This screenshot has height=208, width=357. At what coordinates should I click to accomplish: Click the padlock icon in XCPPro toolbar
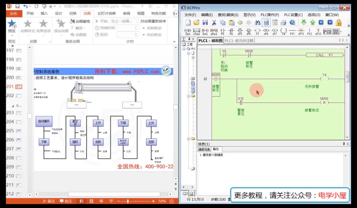339,23
